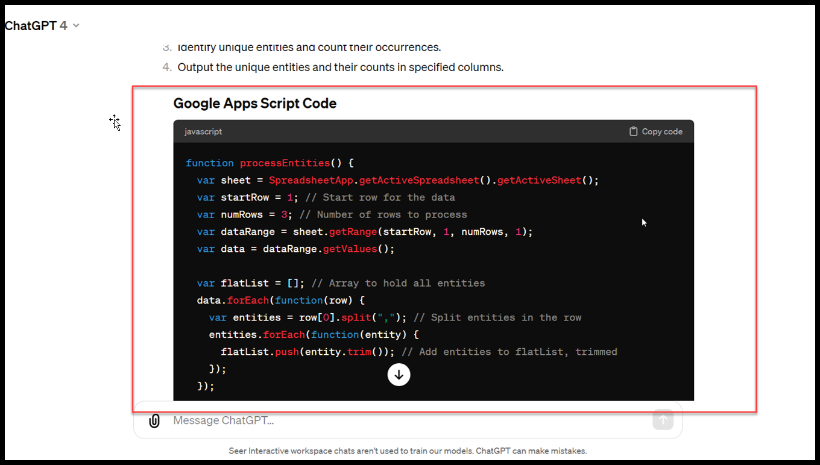Open the ChatGPT 4 model selector title

(36, 26)
